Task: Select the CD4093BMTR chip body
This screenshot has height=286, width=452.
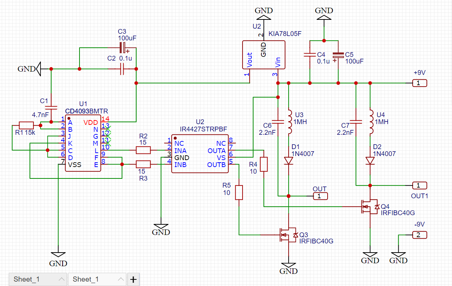Action: click(82, 143)
